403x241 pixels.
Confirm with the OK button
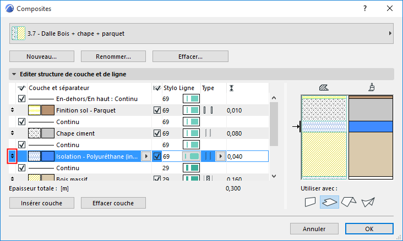[x=369, y=229]
